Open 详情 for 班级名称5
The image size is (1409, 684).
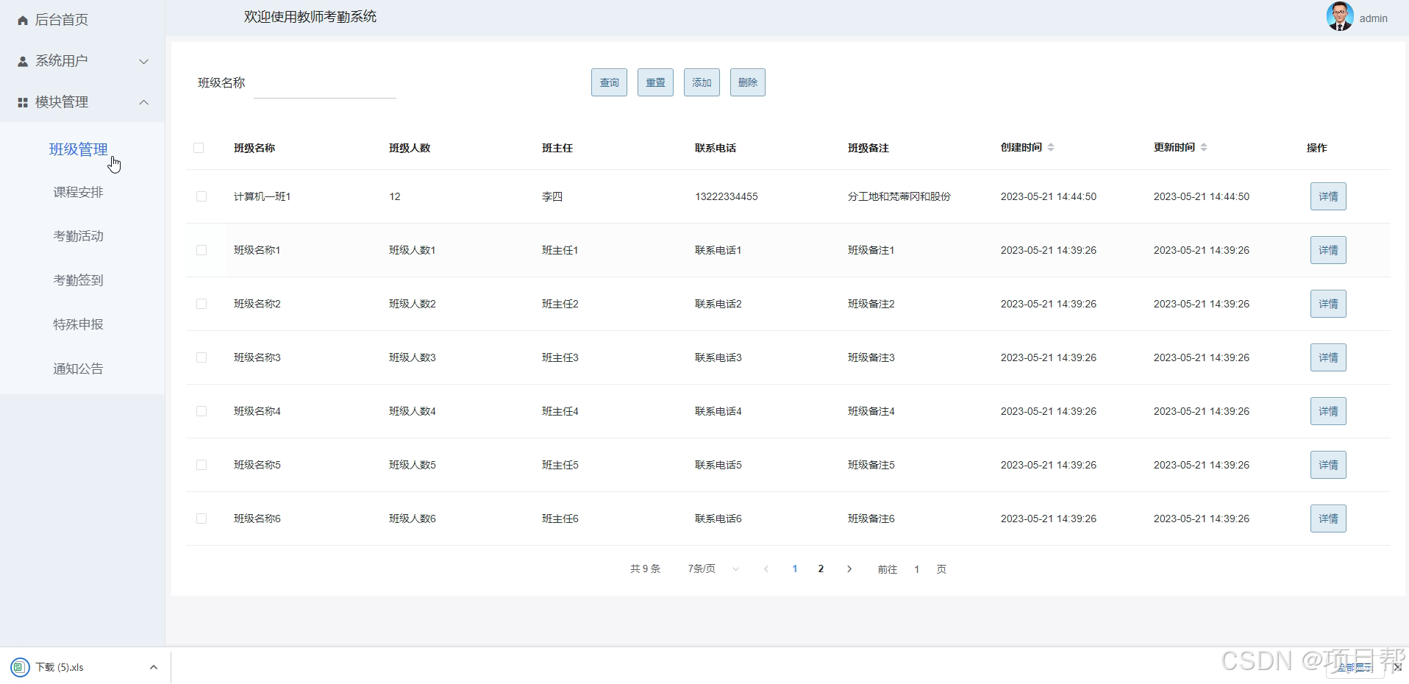pyautogui.click(x=1328, y=465)
